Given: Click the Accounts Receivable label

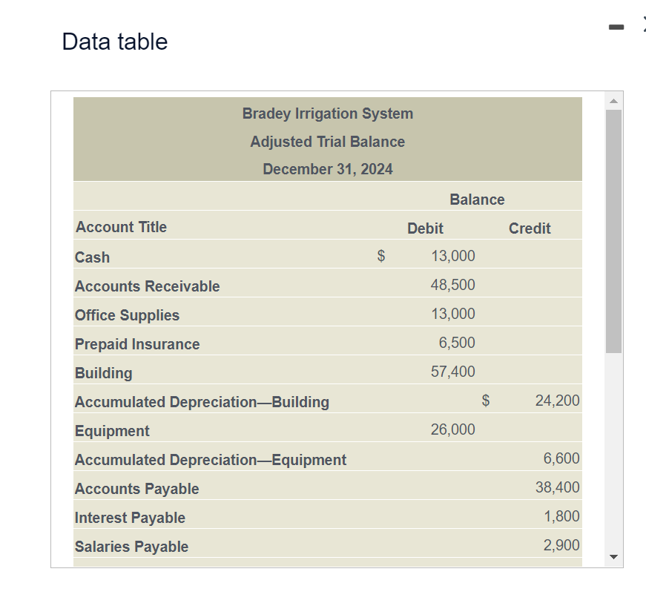Looking at the screenshot, I should (146, 286).
